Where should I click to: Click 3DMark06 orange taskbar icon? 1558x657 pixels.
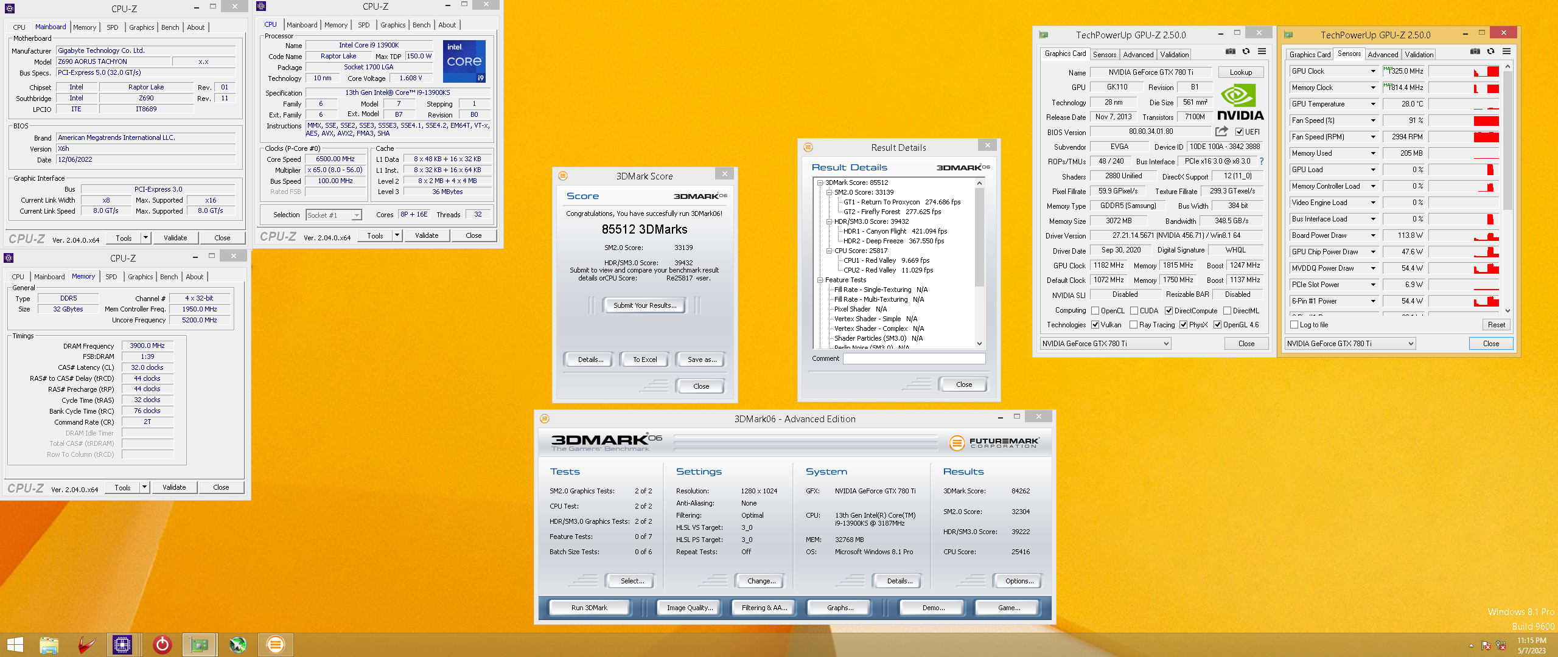pyautogui.click(x=275, y=645)
